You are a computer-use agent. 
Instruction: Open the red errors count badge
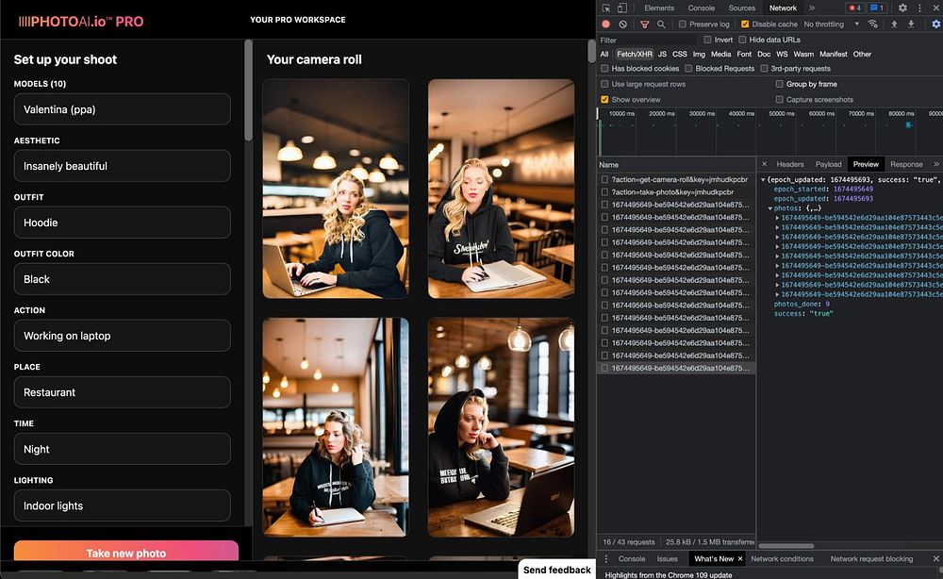(x=854, y=8)
